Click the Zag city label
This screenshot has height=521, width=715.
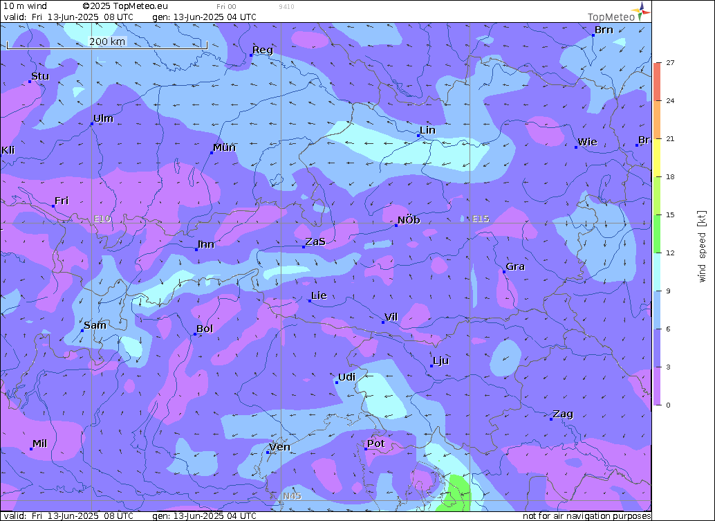click(563, 414)
